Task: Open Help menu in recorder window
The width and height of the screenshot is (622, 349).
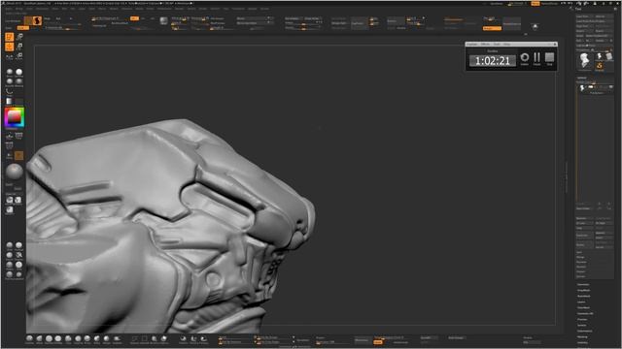Action: 507,44
